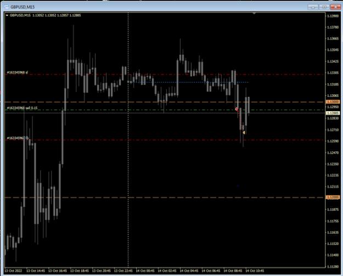
Task: Click price axis value 1.11400
Action: (x=333, y=255)
